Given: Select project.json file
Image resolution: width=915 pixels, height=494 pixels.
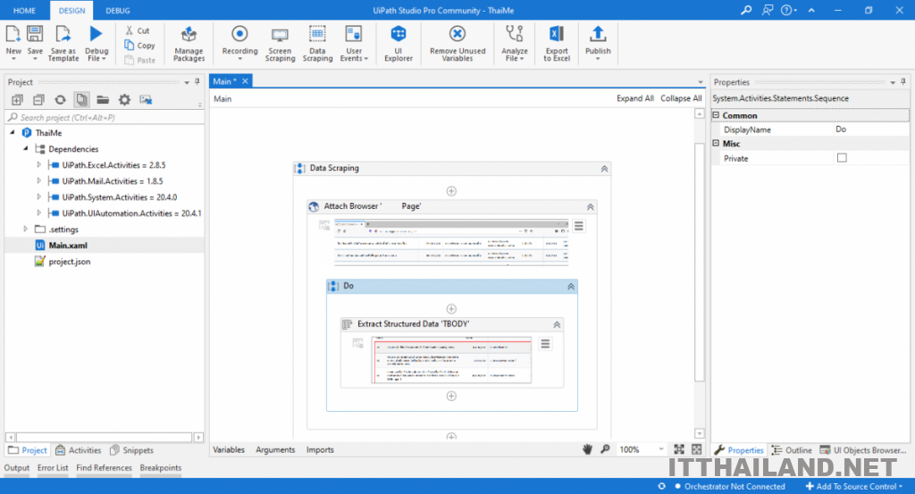Looking at the screenshot, I should point(69,261).
